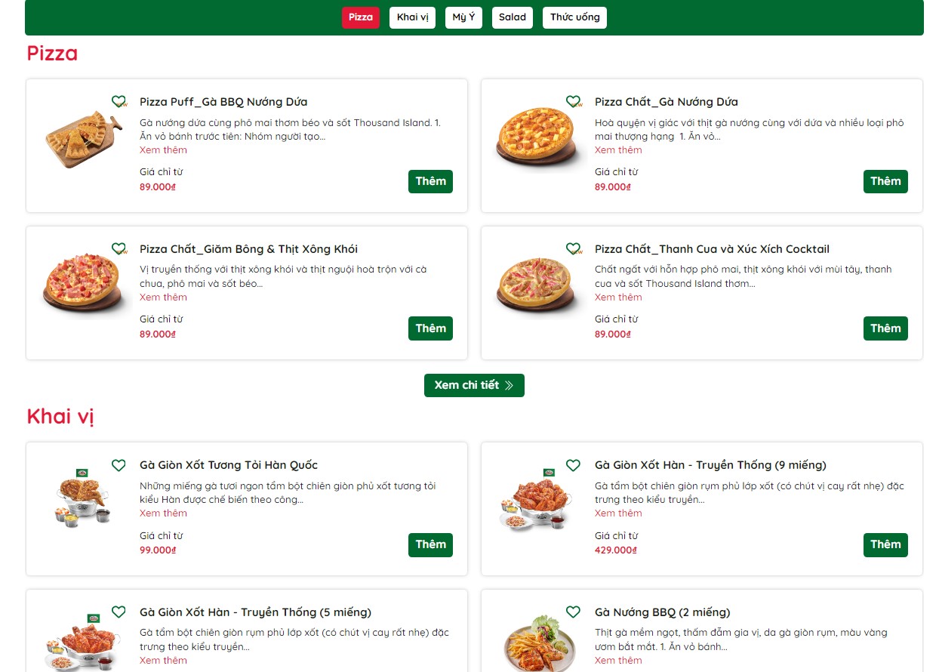Open the Mỳ Ý menu category

pos(463,17)
